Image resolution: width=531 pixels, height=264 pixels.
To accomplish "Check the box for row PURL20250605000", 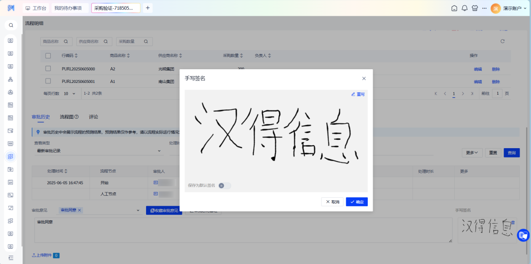I will pos(48,69).
